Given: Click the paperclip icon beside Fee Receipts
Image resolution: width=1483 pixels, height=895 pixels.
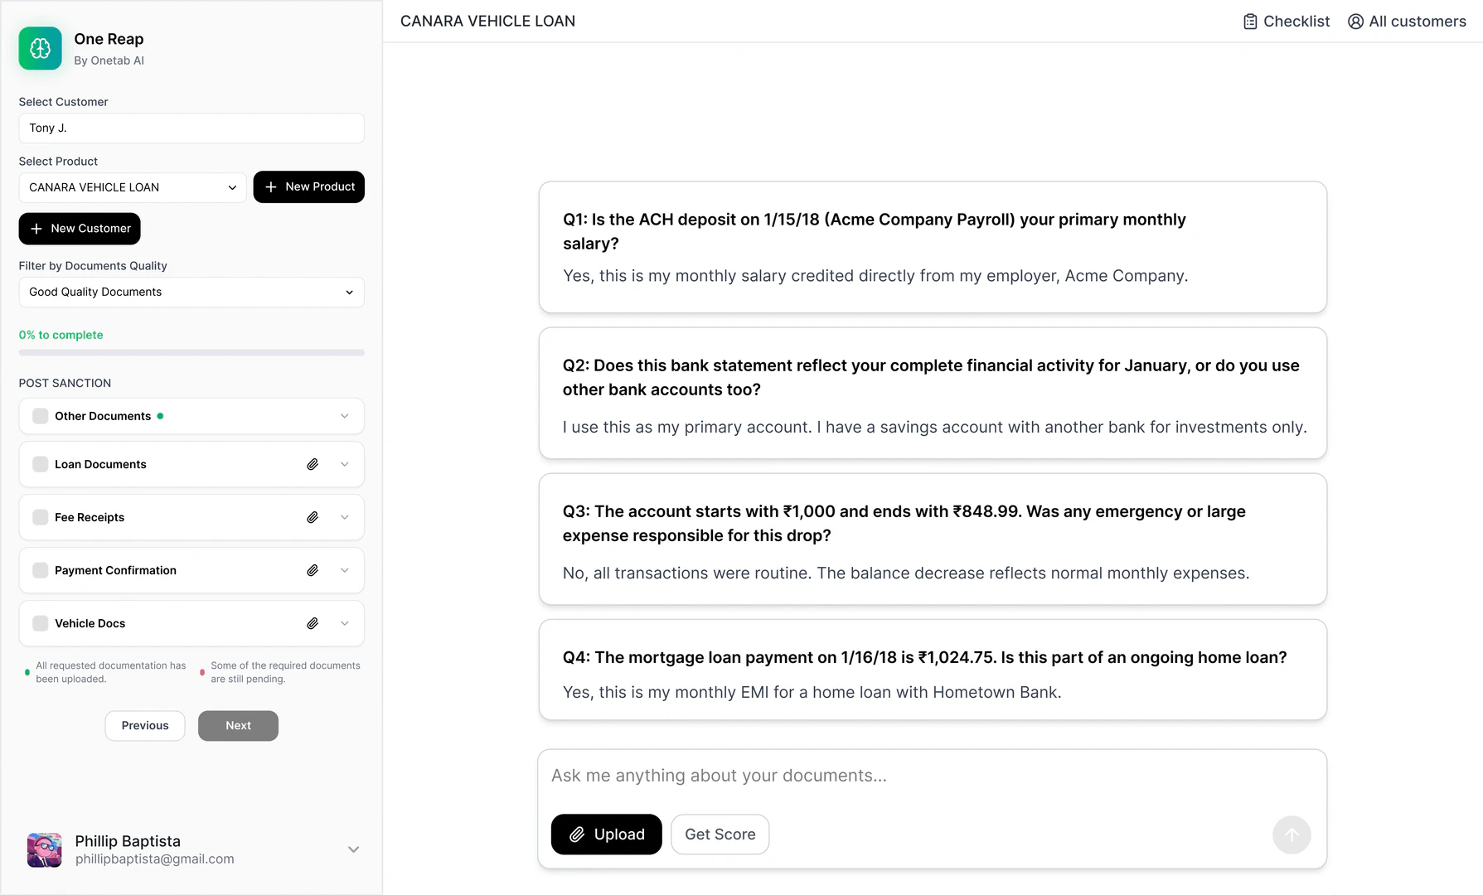Looking at the screenshot, I should pos(313,517).
